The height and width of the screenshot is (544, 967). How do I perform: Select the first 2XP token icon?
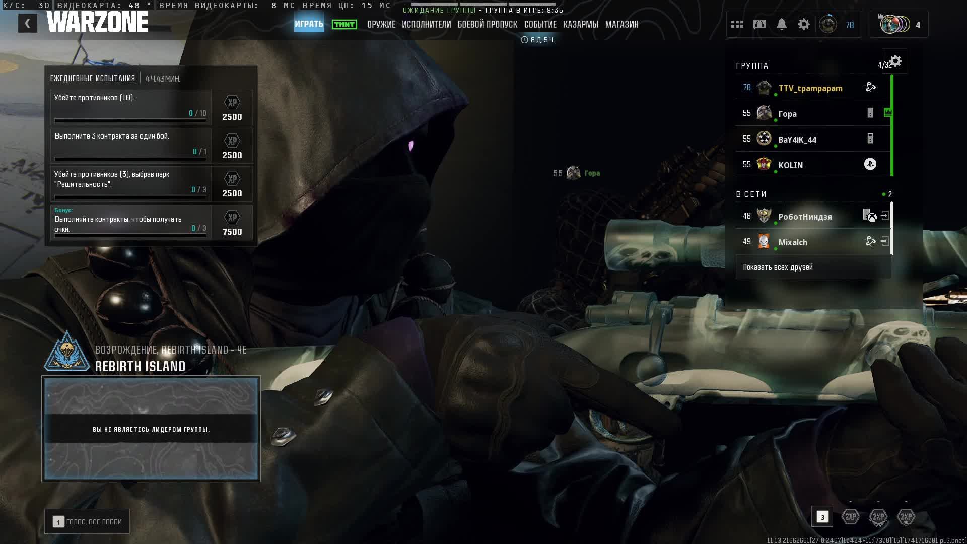pos(851,517)
